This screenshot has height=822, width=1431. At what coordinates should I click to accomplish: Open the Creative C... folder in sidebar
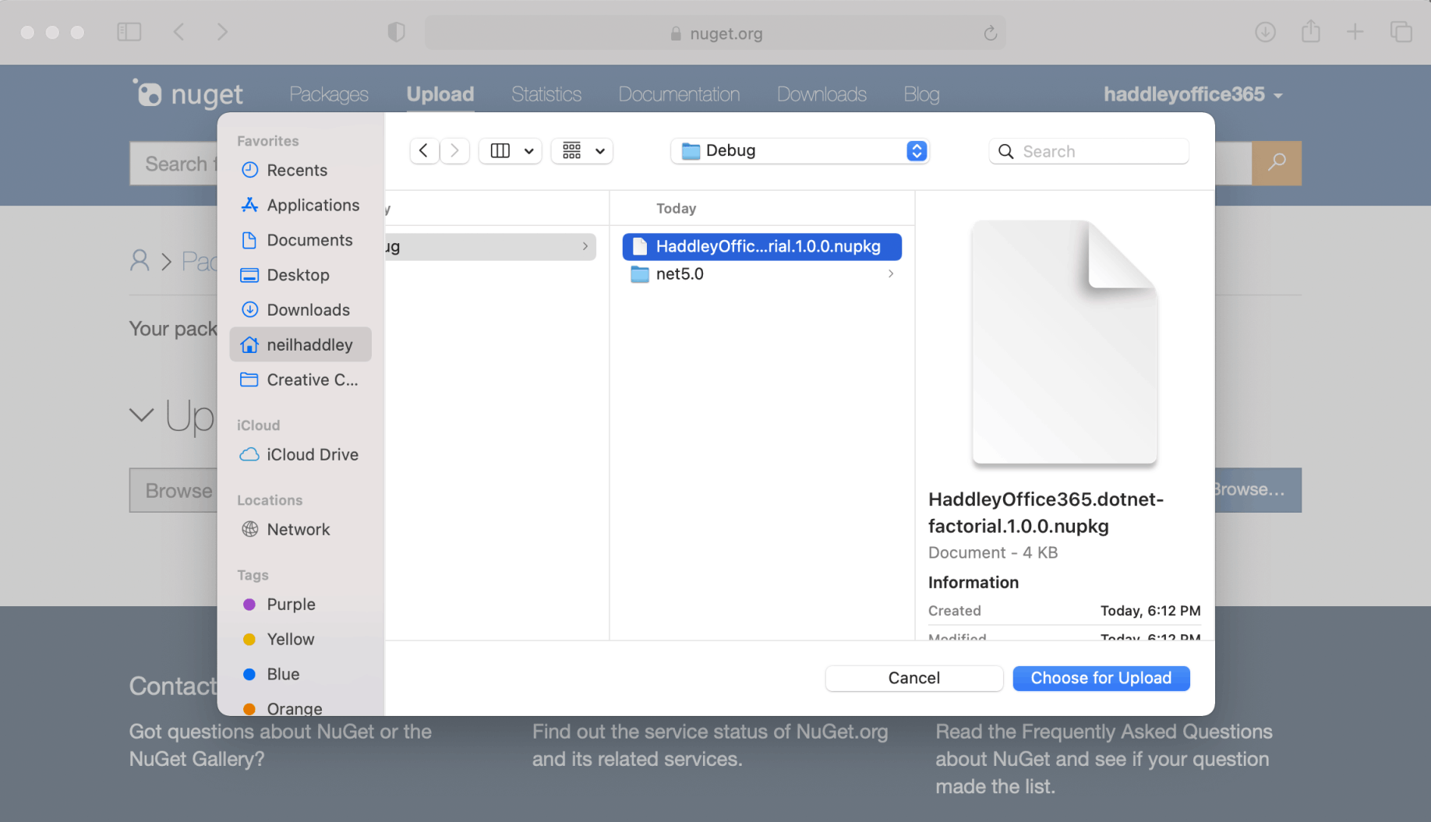[x=300, y=379]
